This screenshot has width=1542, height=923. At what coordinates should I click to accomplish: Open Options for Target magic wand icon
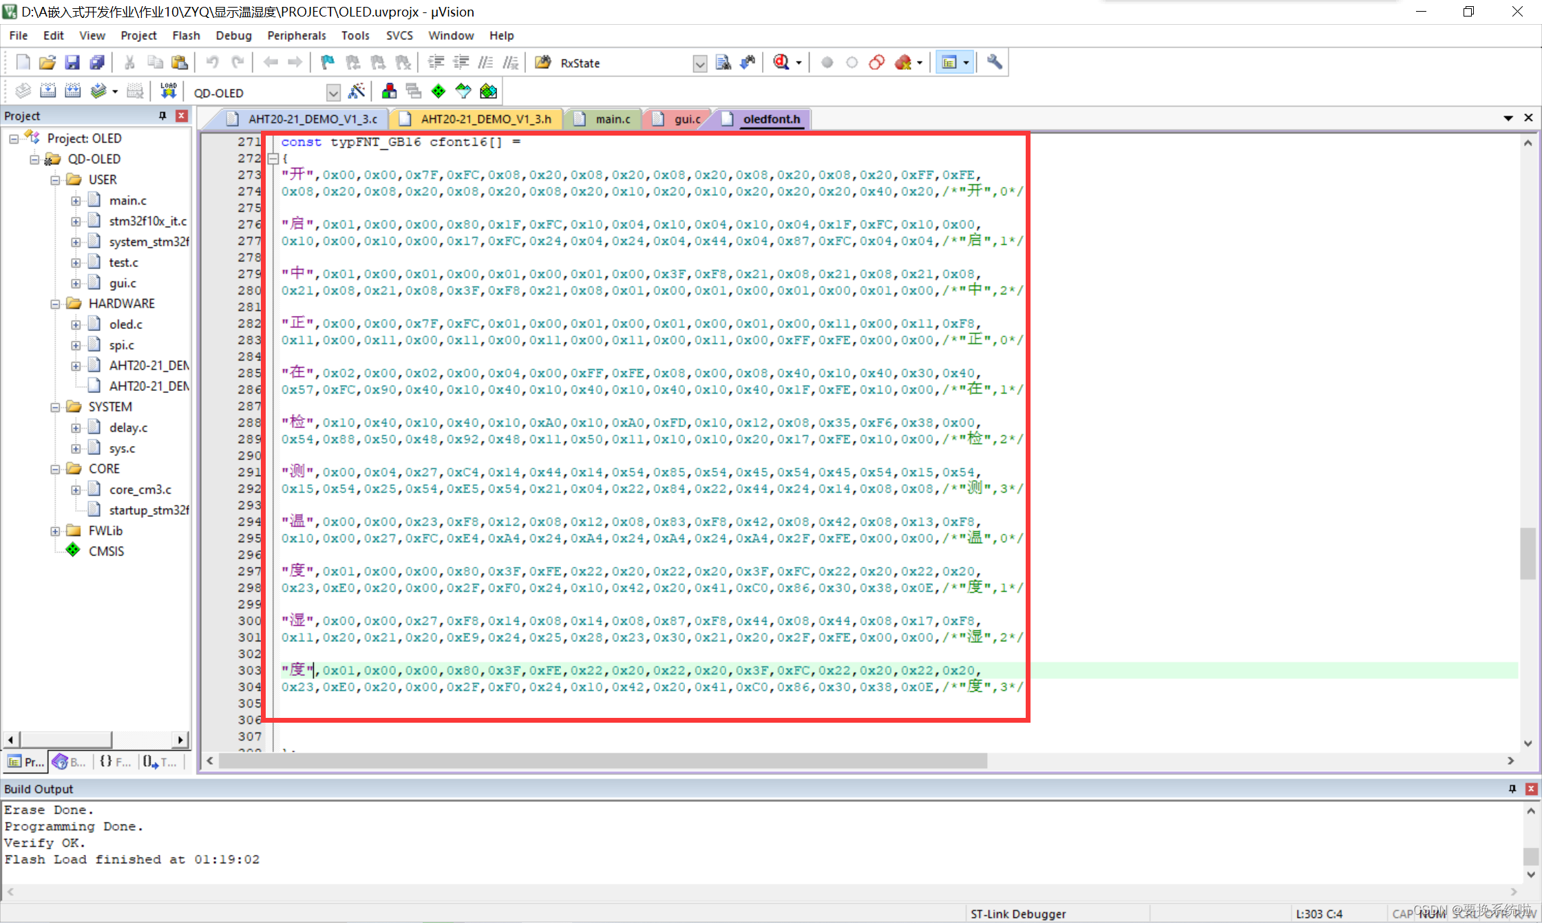(357, 92)
